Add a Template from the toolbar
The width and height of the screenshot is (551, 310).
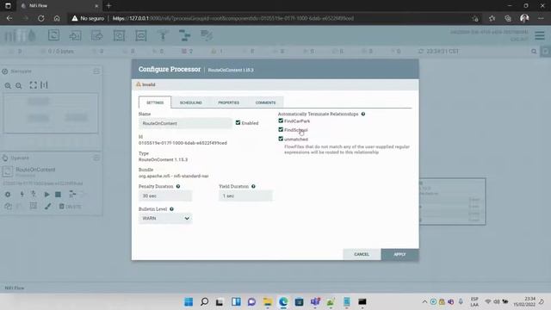click(x=184, y=35)
